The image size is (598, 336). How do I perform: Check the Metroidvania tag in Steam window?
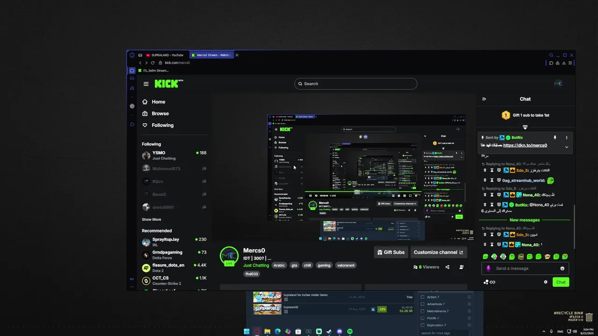422,311
